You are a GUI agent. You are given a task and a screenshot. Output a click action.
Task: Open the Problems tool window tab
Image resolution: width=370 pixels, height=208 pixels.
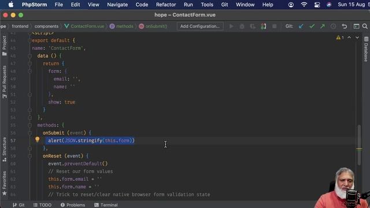pyautogui.click(x=73, y=205)
